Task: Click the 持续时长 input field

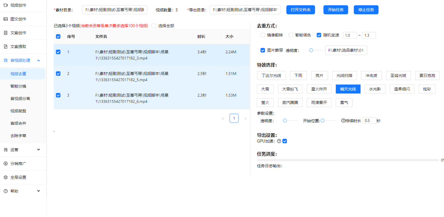Action: click(x=369, y=121)
